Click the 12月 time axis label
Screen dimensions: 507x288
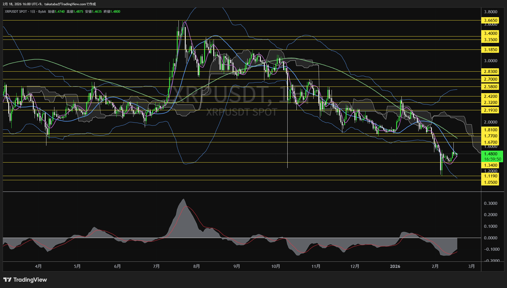(x=355, y=266)
